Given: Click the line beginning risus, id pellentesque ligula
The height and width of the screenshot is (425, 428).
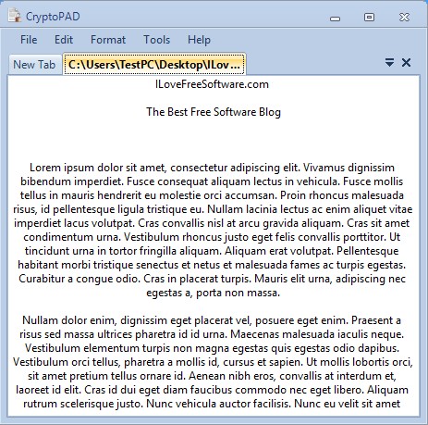Looking at the screenshot, I should pos(213,209).
